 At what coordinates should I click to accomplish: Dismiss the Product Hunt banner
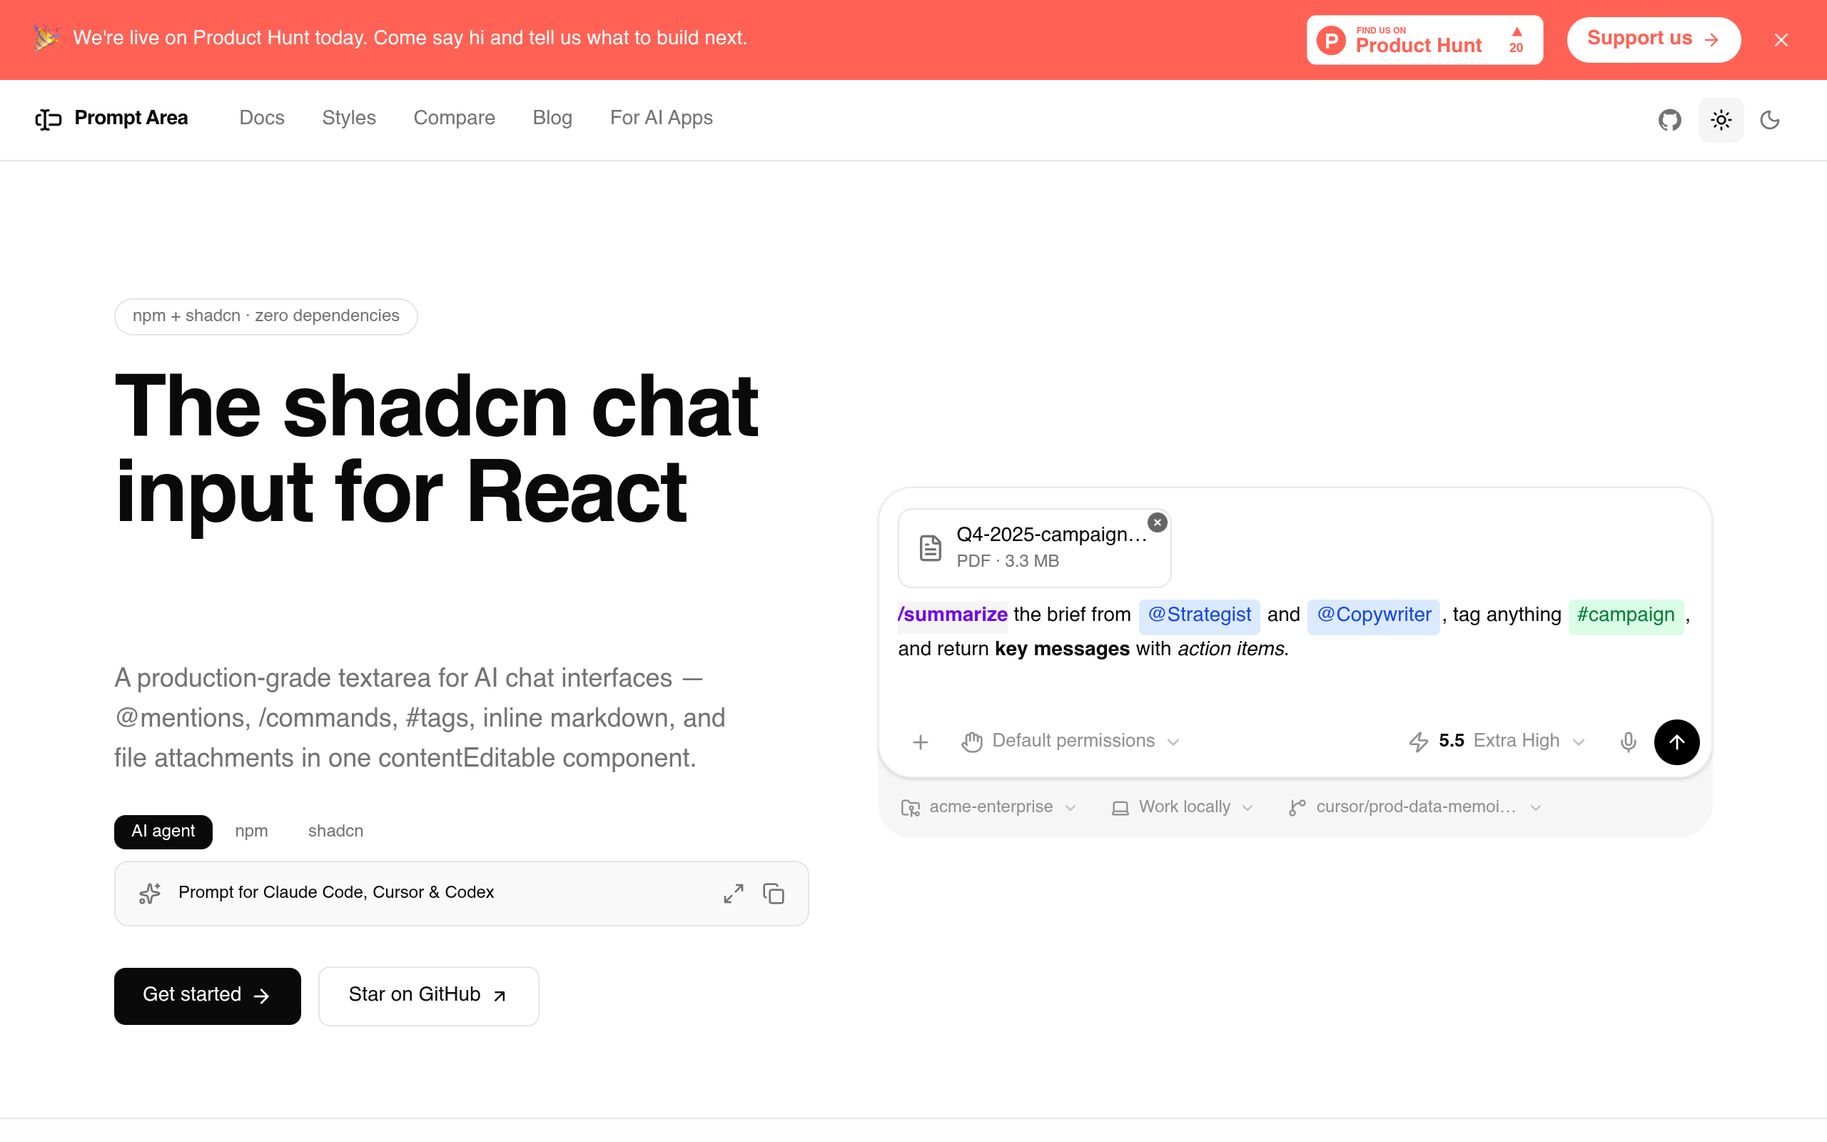coord(1781,40)
